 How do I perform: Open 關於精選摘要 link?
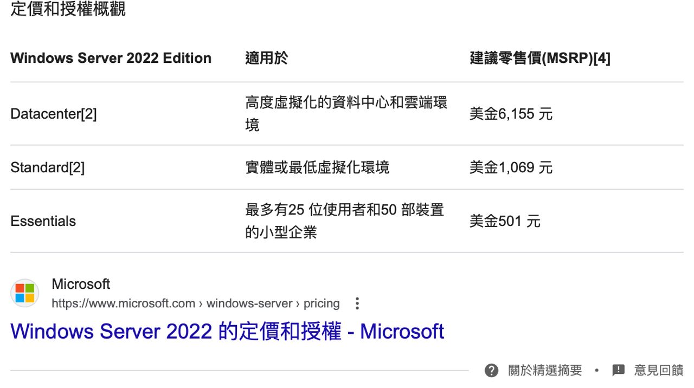544,371
